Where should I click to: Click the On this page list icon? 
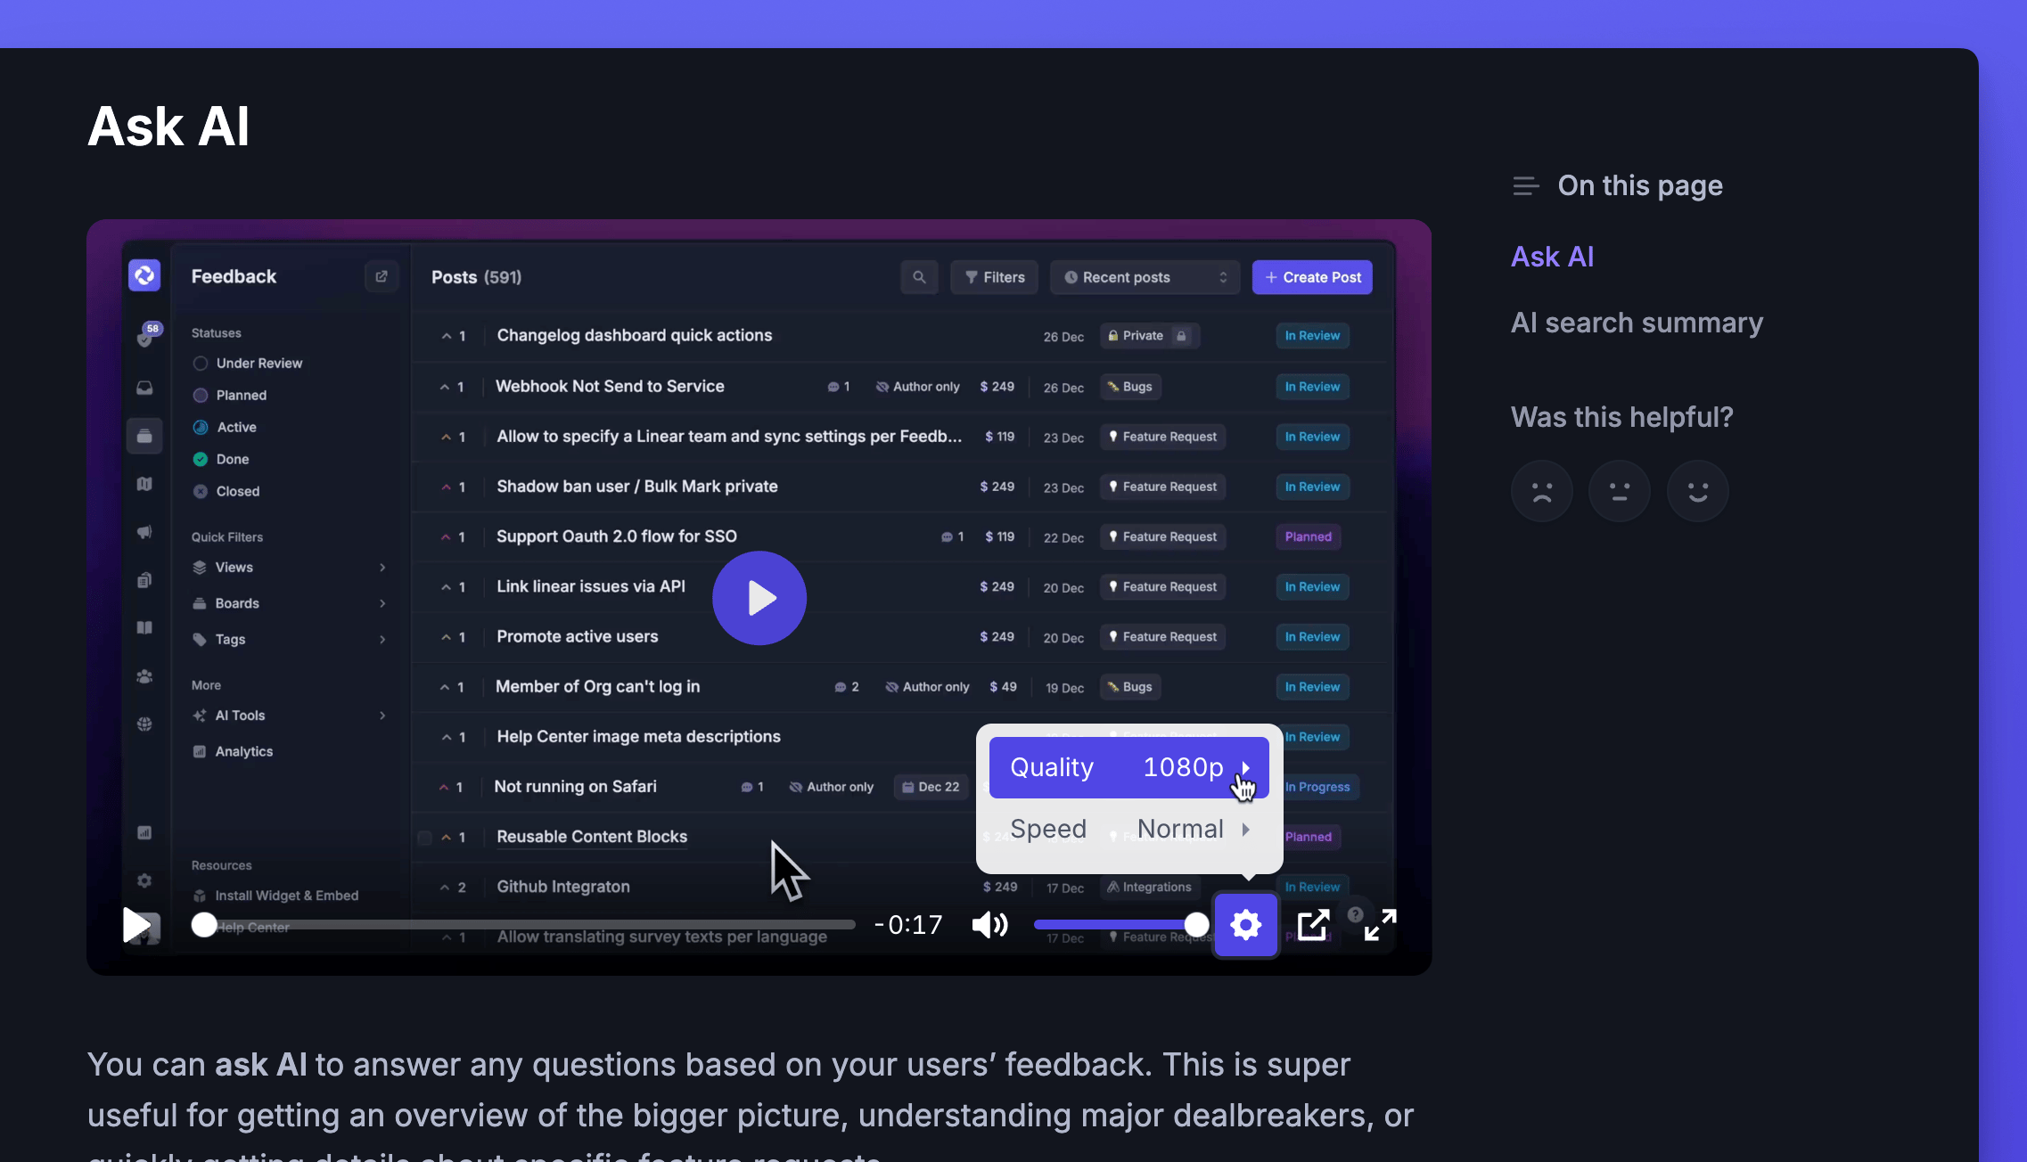click(x=1526, y=185)
